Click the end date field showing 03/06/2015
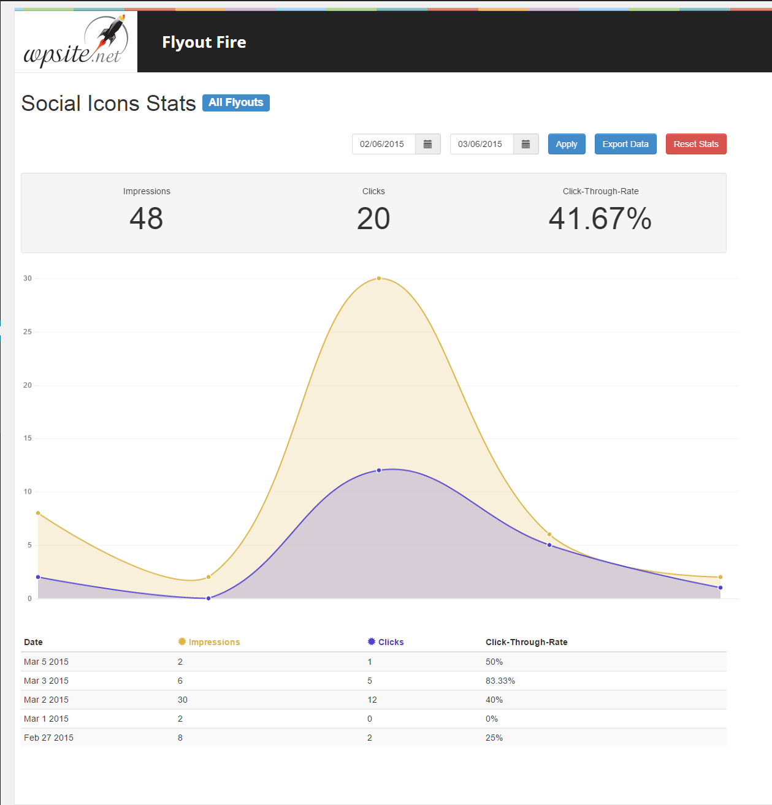Image resolution: width=772 pixels, height=805 pixels. coord(482,144)
